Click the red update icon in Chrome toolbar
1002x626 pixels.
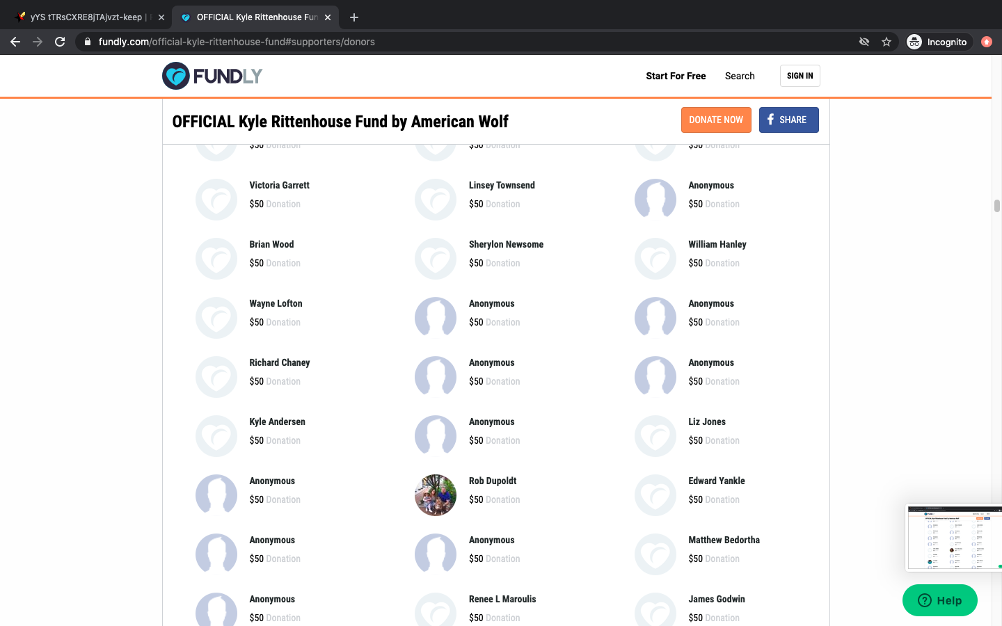pyautogui.click(x=987, y=42)
